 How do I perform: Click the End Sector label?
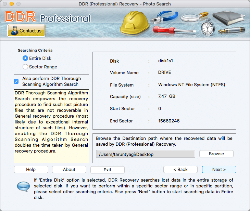121,121
